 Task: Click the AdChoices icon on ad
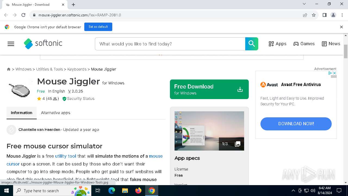click(x=330, y=73)
